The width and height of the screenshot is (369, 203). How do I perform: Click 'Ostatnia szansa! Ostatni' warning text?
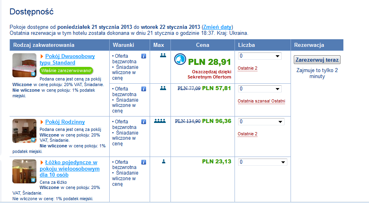coord(261,101)
